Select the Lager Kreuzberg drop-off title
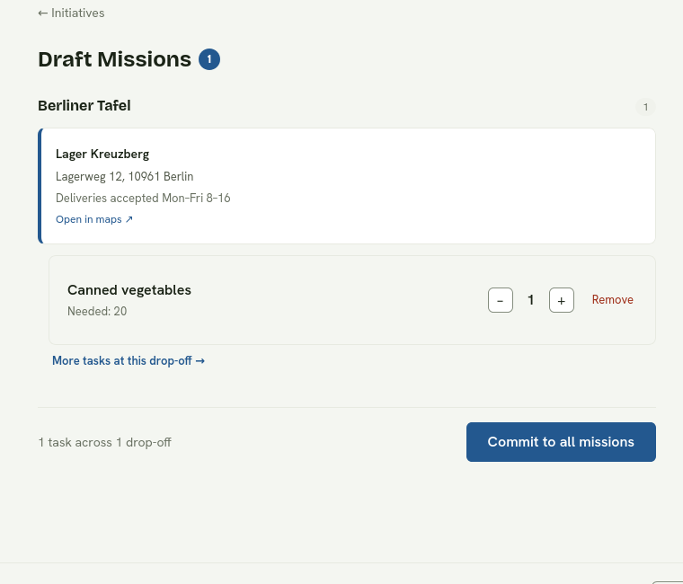Viewport: 683px width, 584px height. (102, 155)
